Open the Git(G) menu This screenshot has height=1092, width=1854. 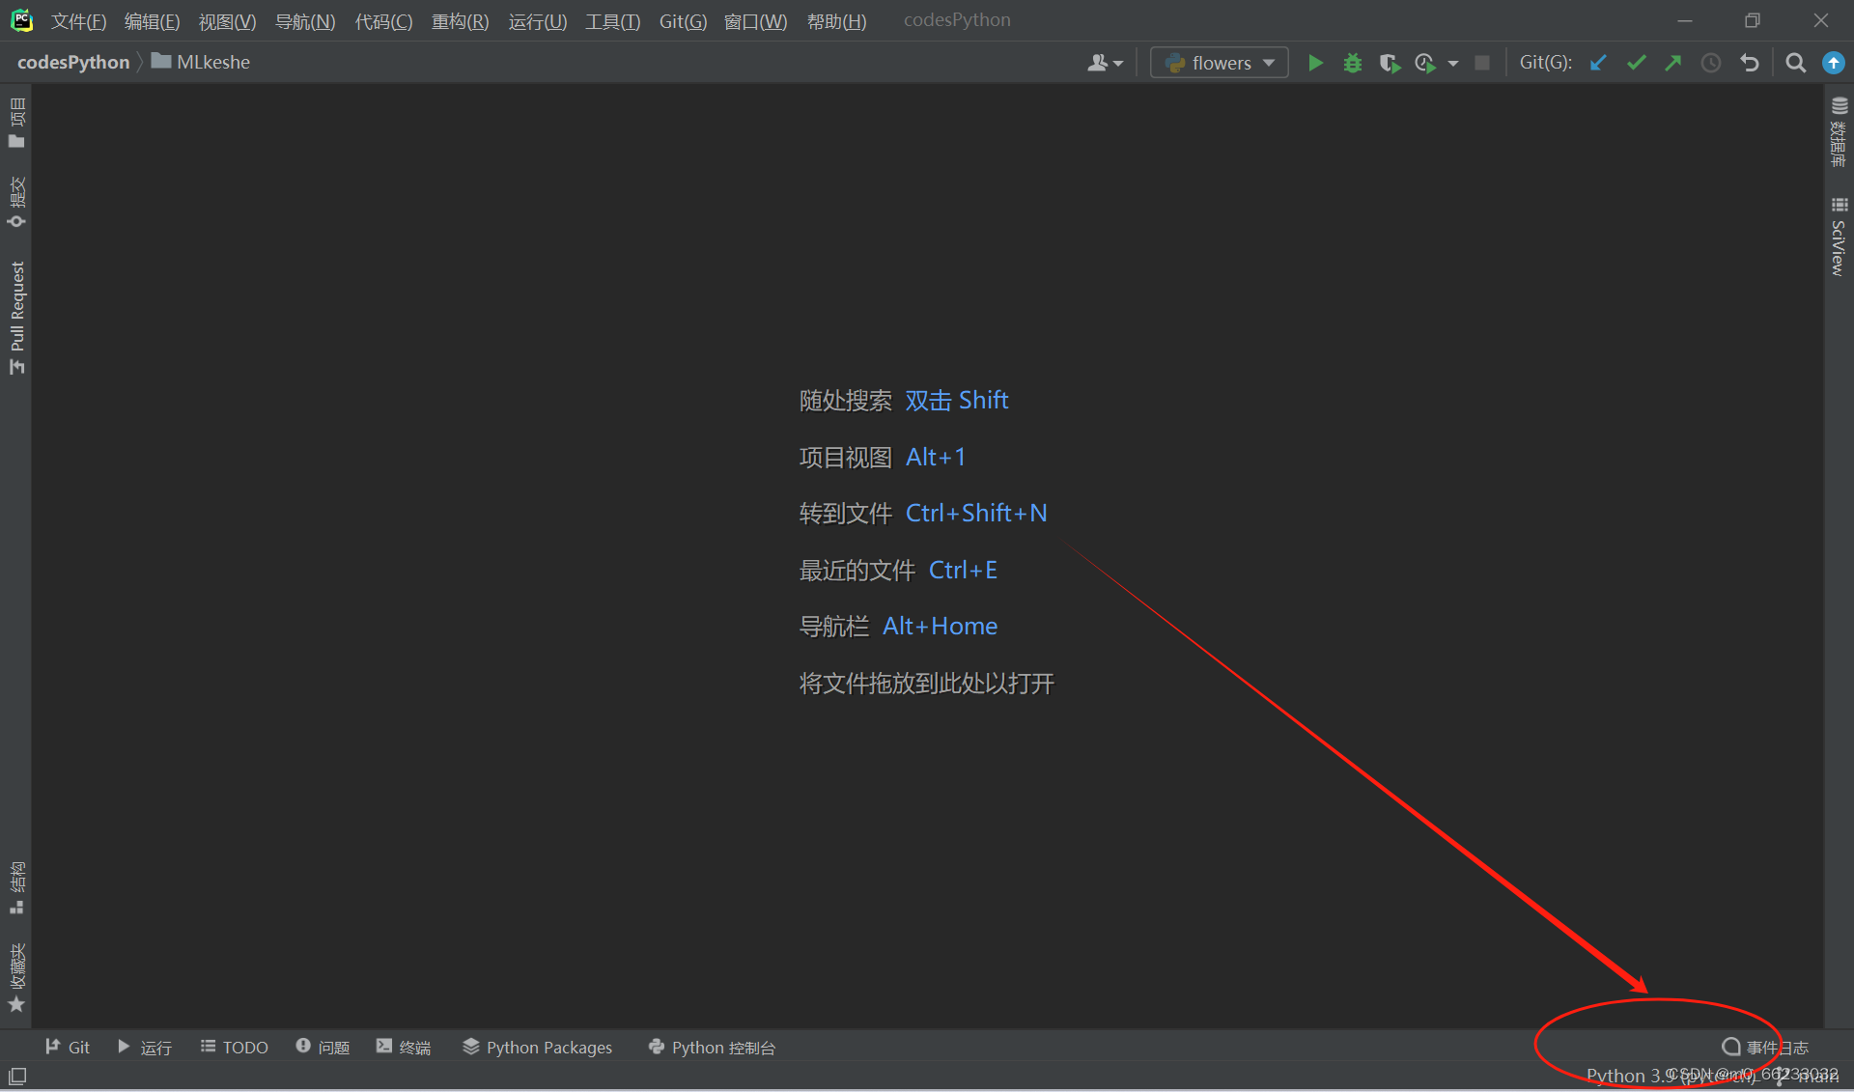683,21
